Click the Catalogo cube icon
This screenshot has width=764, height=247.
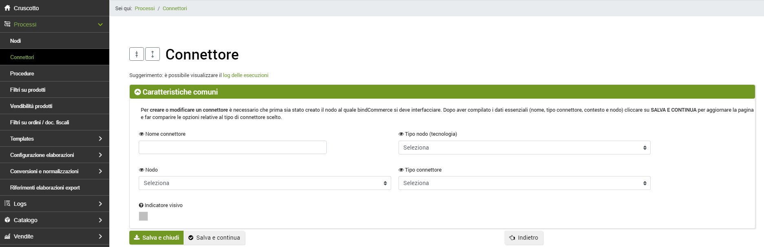[7, 220]
